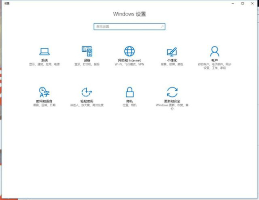The image size is (259, 200).
Task: Focus the 查找设置 search field
Action: point(129,26)
